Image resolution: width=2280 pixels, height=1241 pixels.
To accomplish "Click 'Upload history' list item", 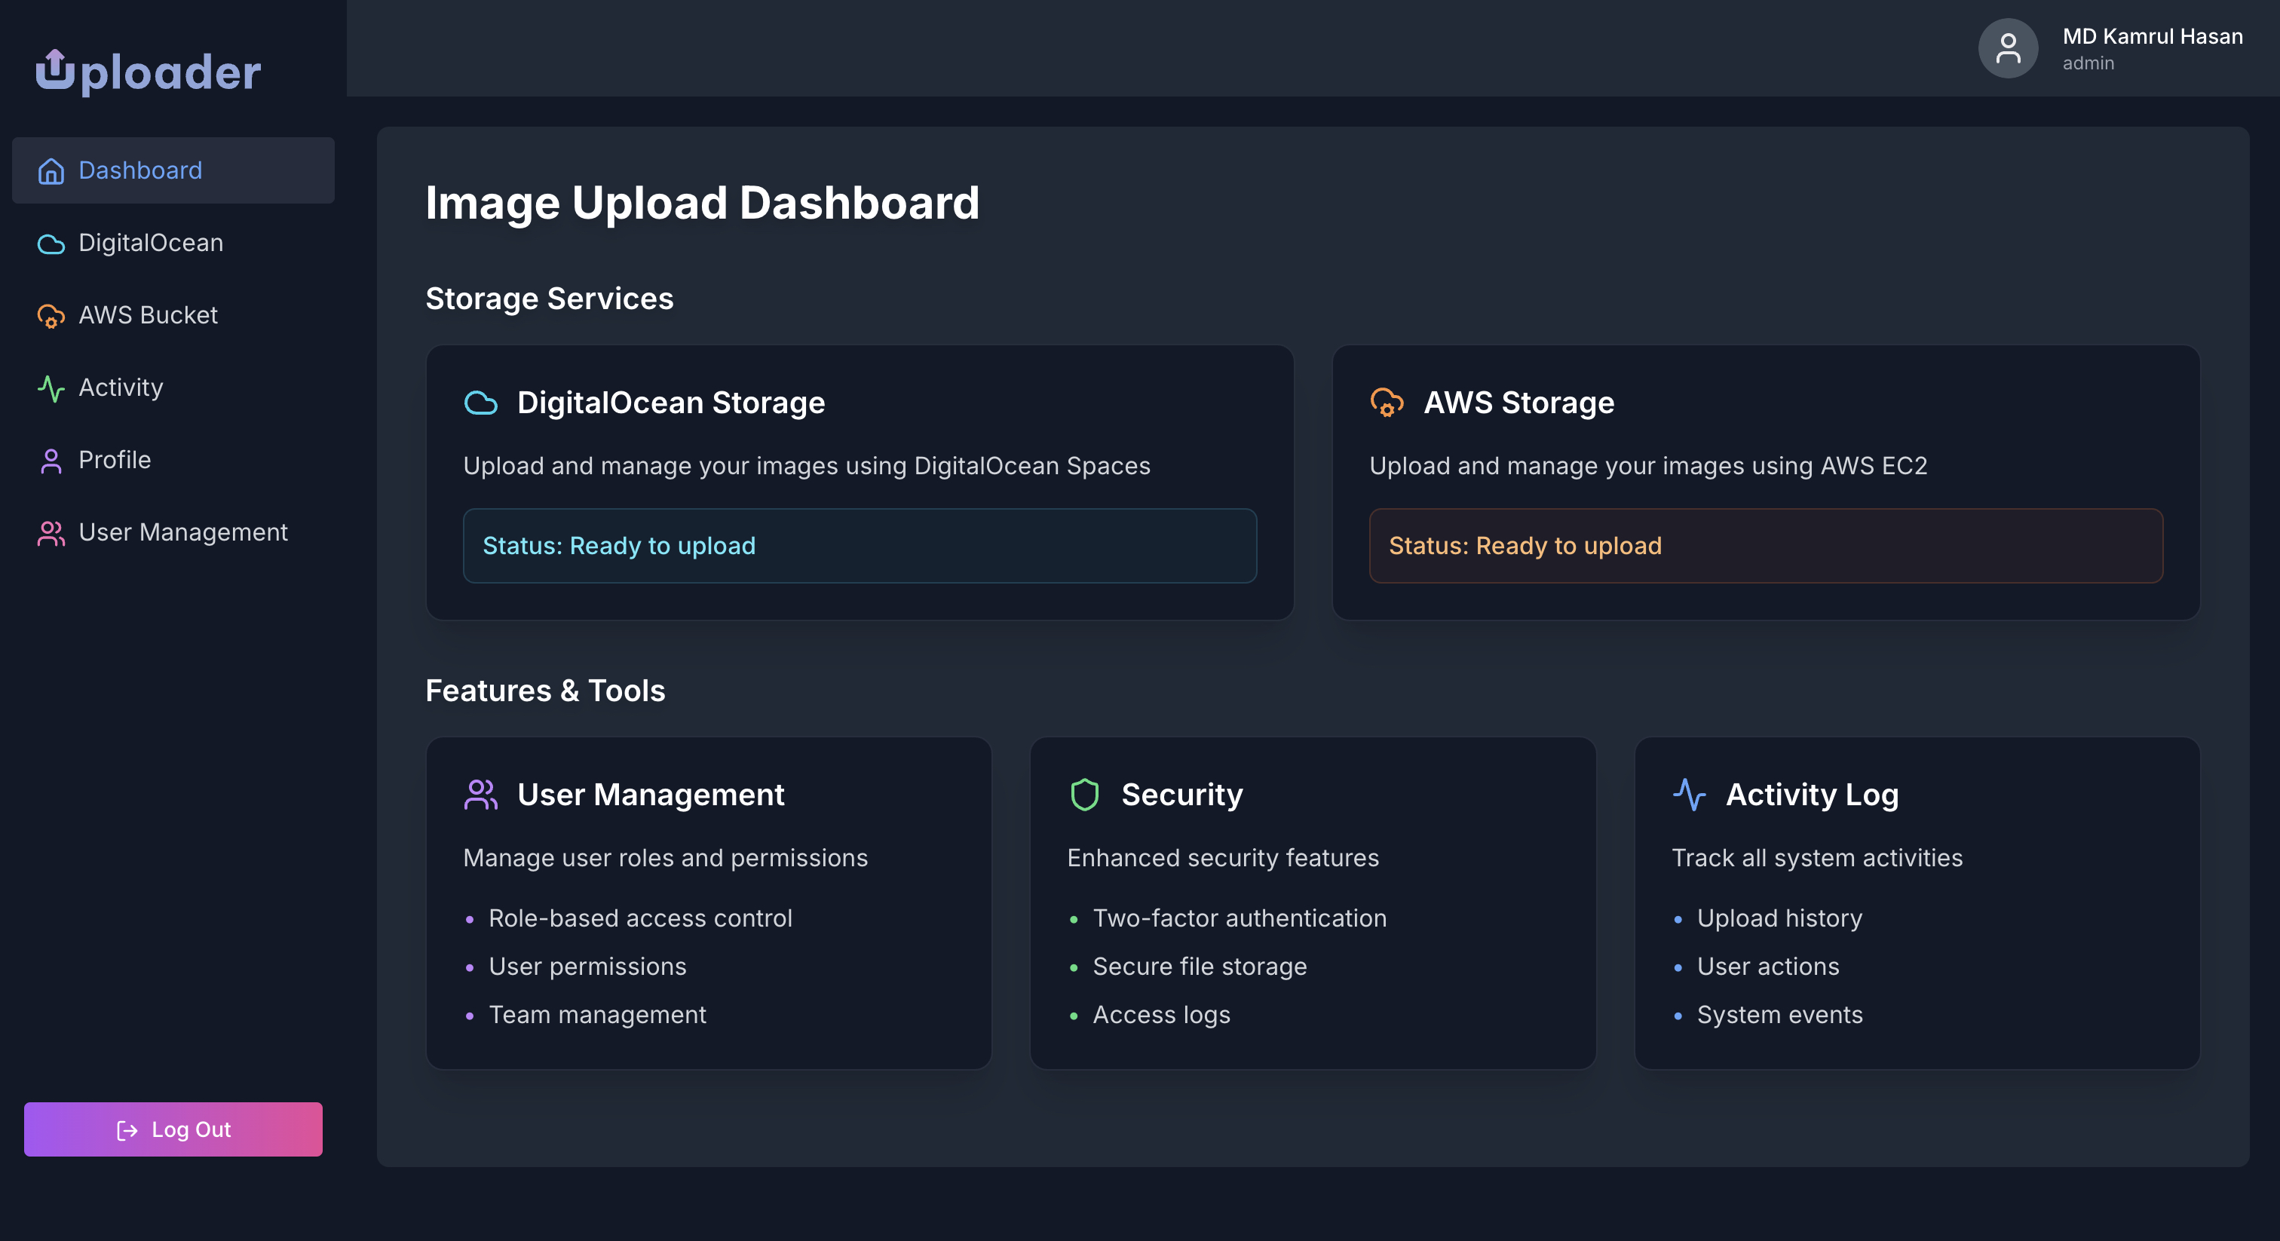I will tap(1779, 919).
